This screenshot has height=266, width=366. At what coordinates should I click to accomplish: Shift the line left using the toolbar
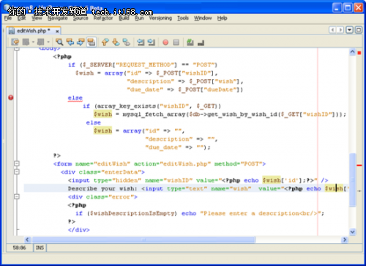pos(141,43)
